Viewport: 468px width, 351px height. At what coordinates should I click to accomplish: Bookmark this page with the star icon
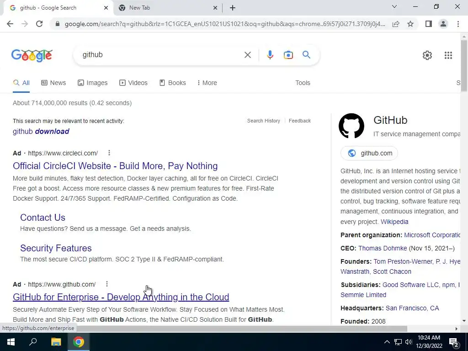click(x=410, y=24)
